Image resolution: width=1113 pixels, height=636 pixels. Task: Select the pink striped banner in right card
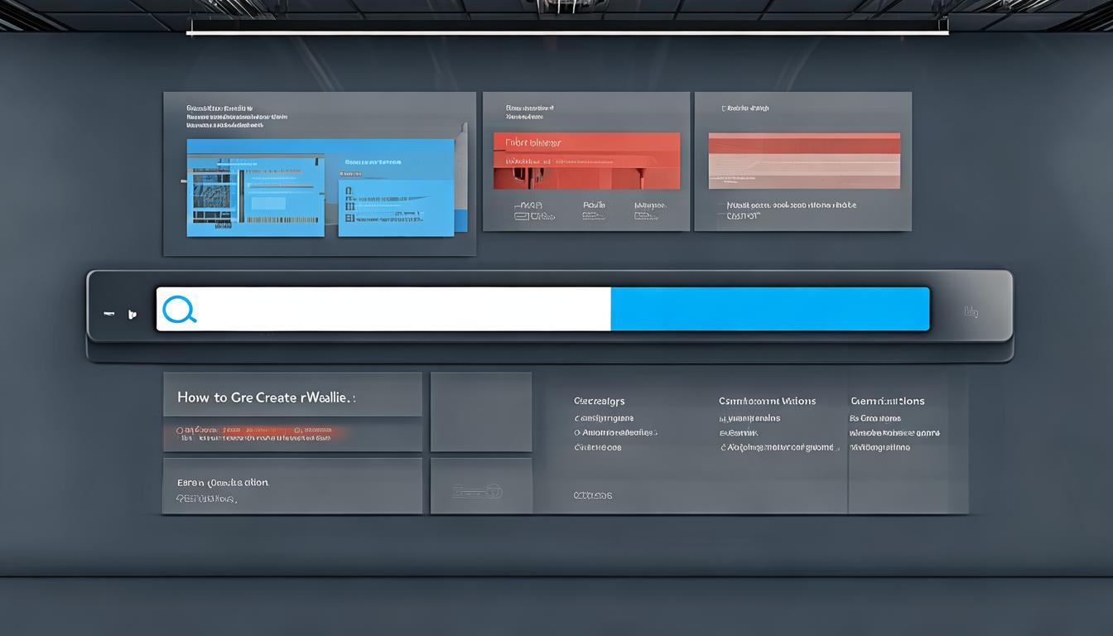coord(803,161)
